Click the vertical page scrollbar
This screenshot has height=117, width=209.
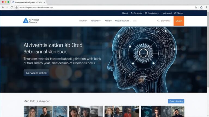[x=208, y=49]
